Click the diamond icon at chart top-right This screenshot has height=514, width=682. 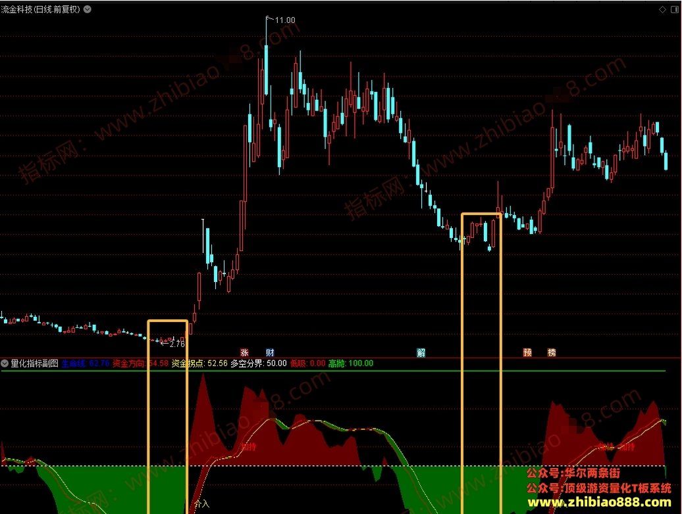[662, 10]
